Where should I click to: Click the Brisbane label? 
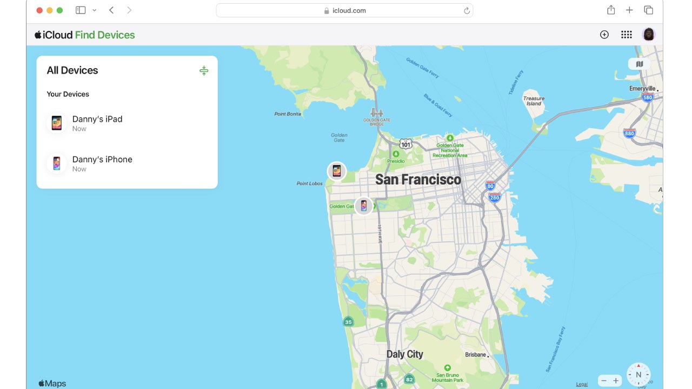pos(475,355)
